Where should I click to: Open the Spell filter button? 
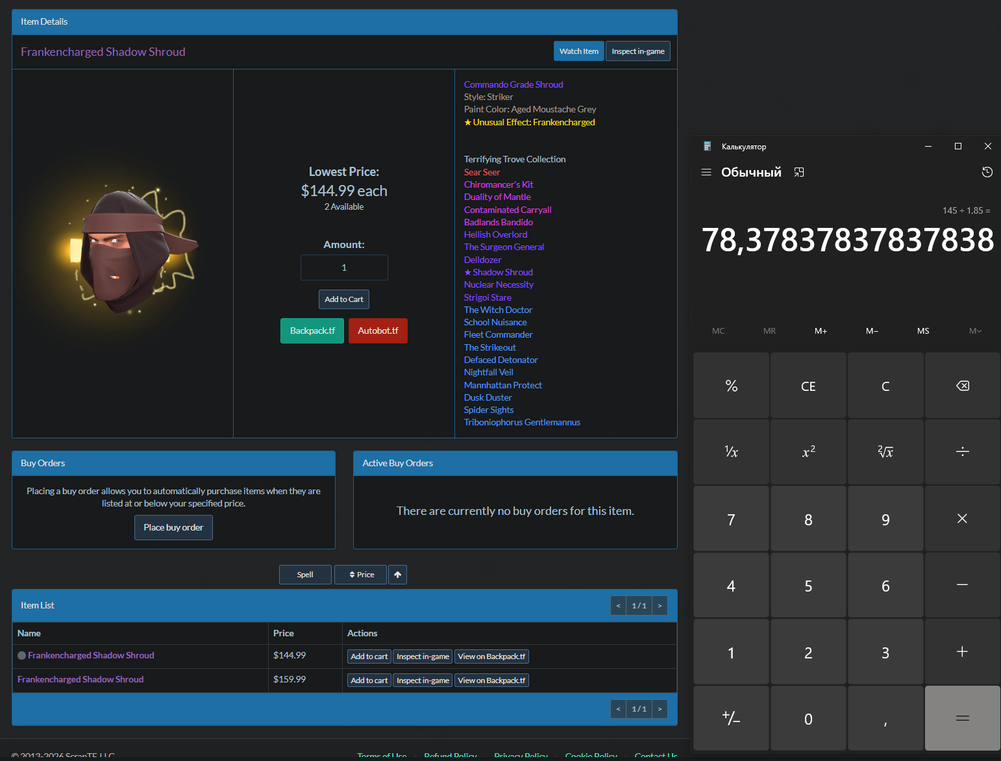305,575
